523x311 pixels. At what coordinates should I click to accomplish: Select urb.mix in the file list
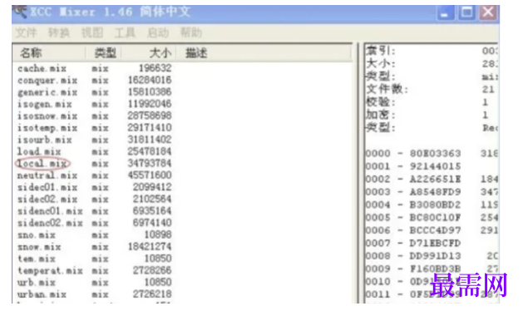click(37, 282)
